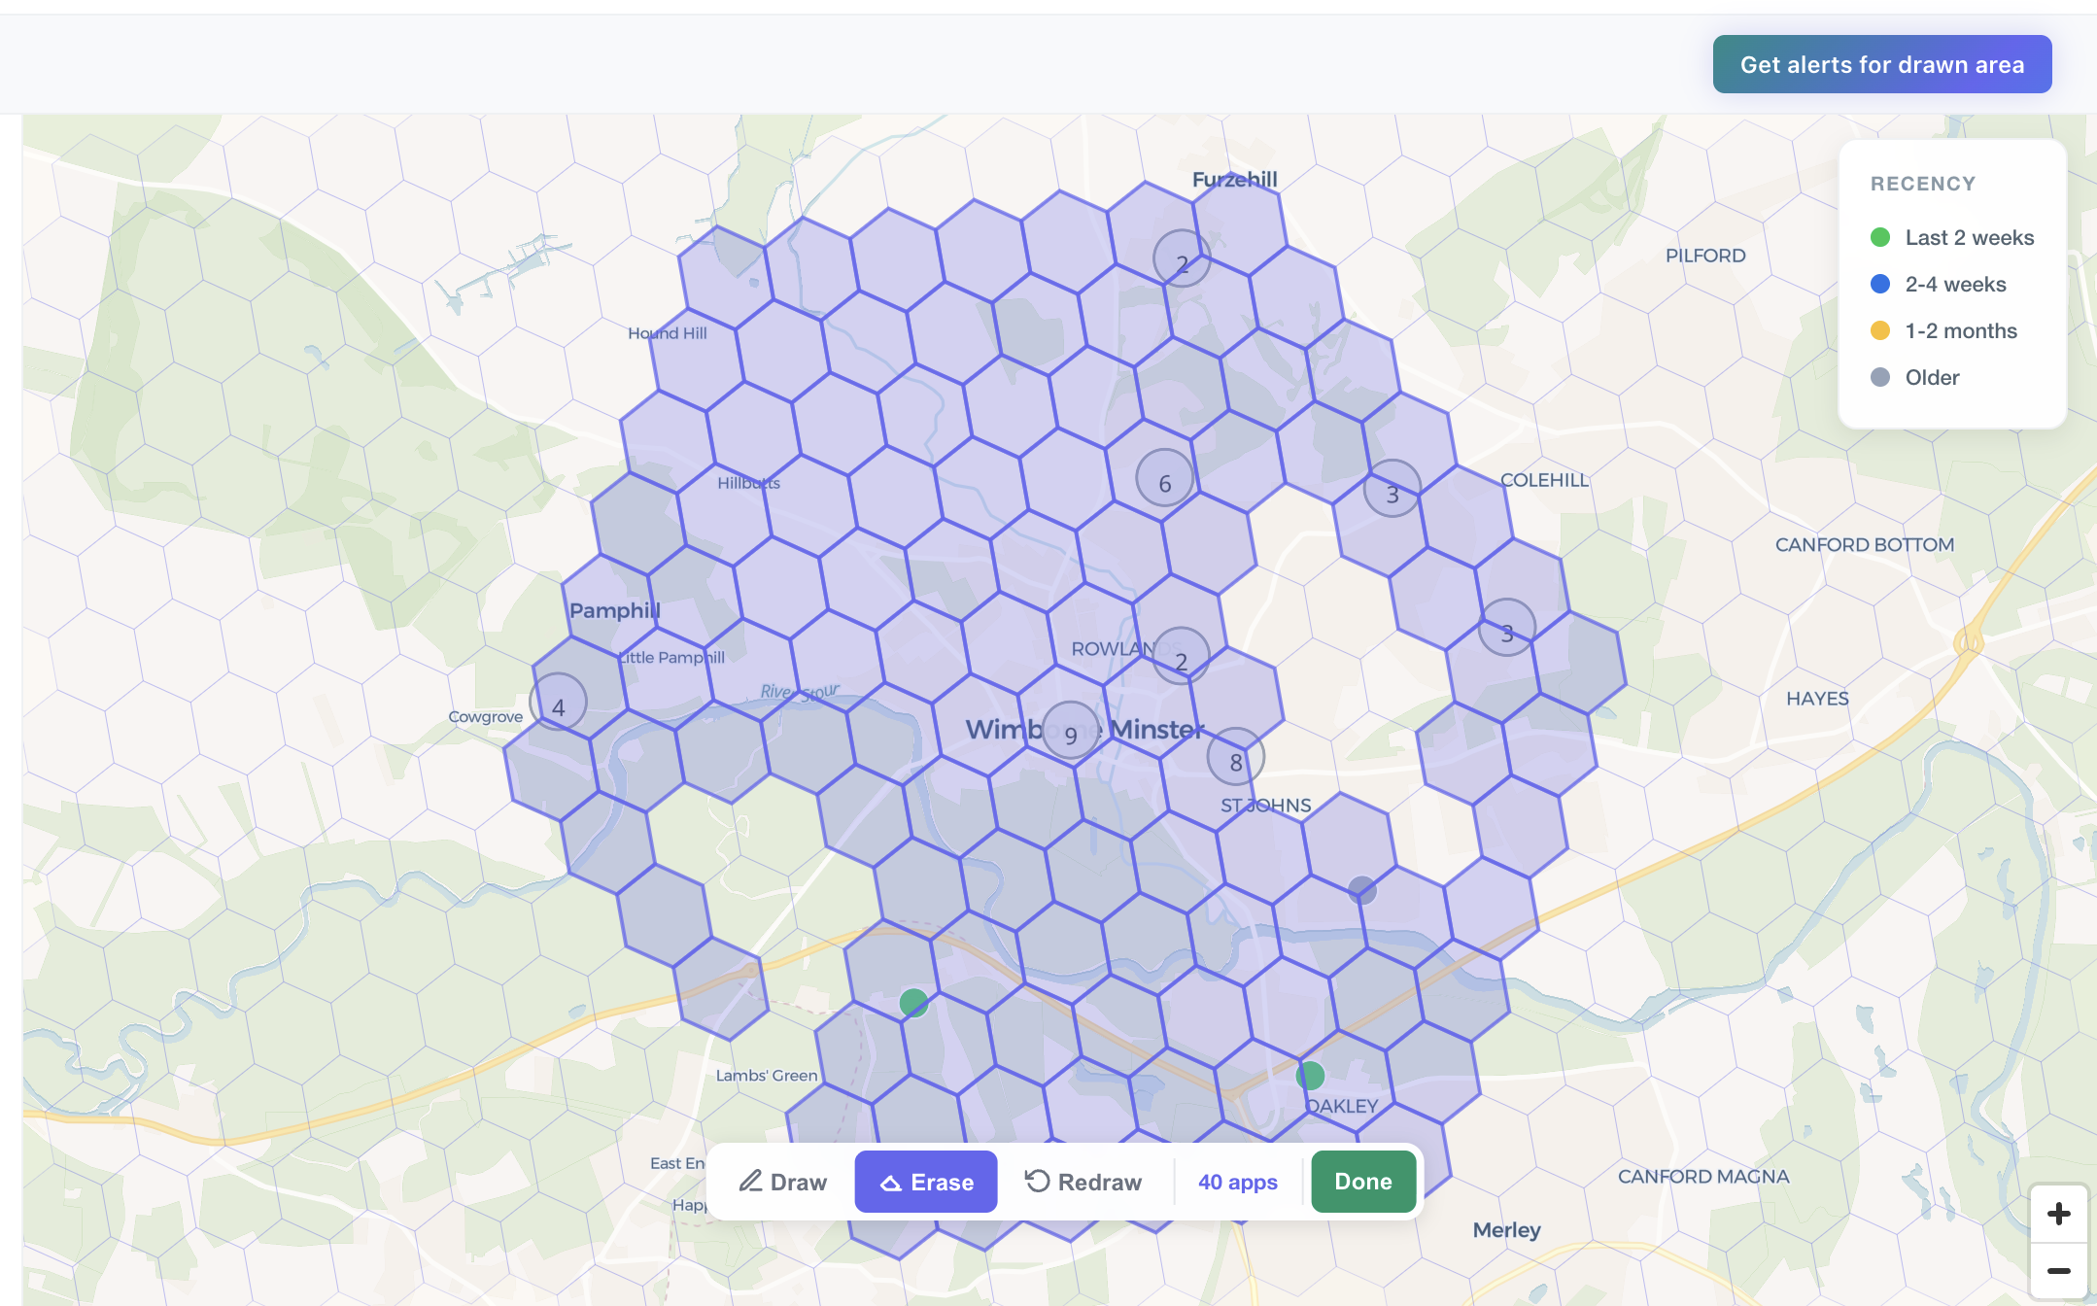Screen dimensions: 2097x1306
Task: Click the River Stour map label
Action: click(801, 692)
